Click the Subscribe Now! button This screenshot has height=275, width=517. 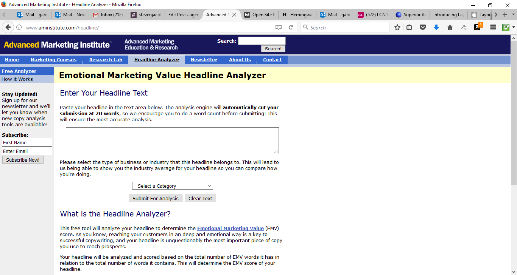click(23, 160)
